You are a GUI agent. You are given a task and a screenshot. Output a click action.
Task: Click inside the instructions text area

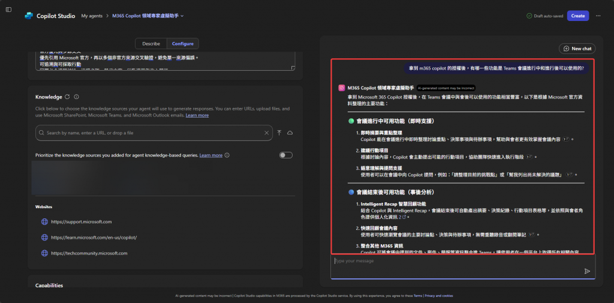click(x=165, y=61)
